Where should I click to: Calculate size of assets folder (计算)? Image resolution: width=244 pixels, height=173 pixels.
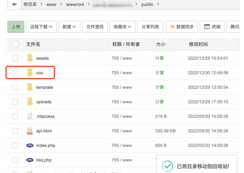[160, 58]
